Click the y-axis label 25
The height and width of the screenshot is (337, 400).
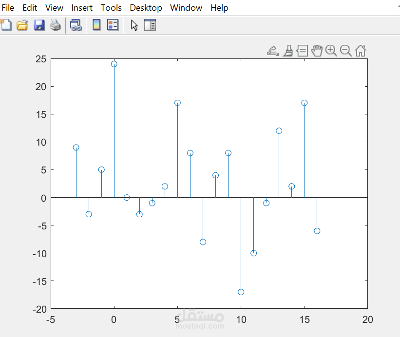[41, 59]
